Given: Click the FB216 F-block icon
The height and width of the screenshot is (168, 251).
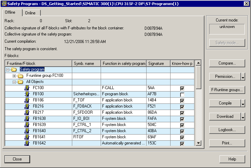Looking at the screenshot, I should coord(27,106).
